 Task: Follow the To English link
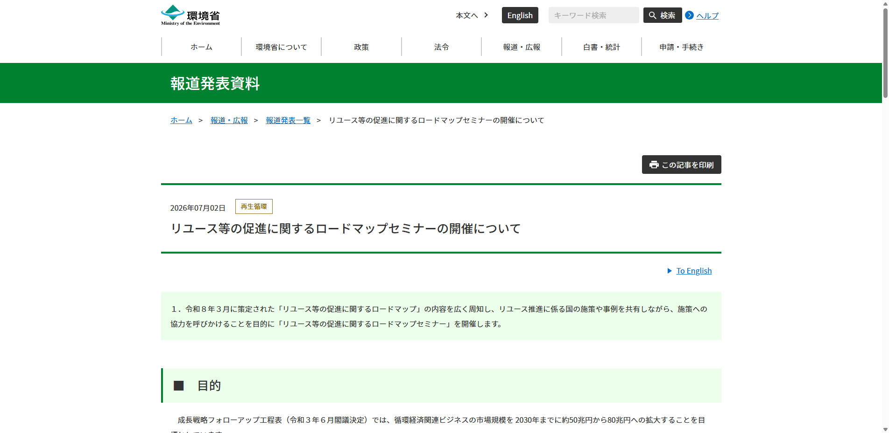click(694, 271)
